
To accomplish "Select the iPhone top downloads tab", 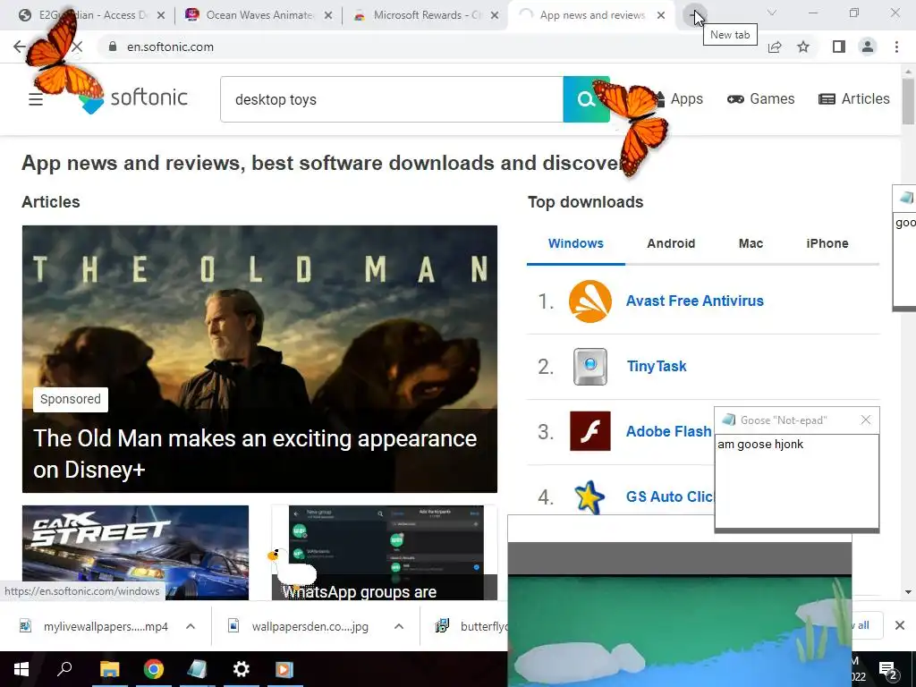I will 827,243.
